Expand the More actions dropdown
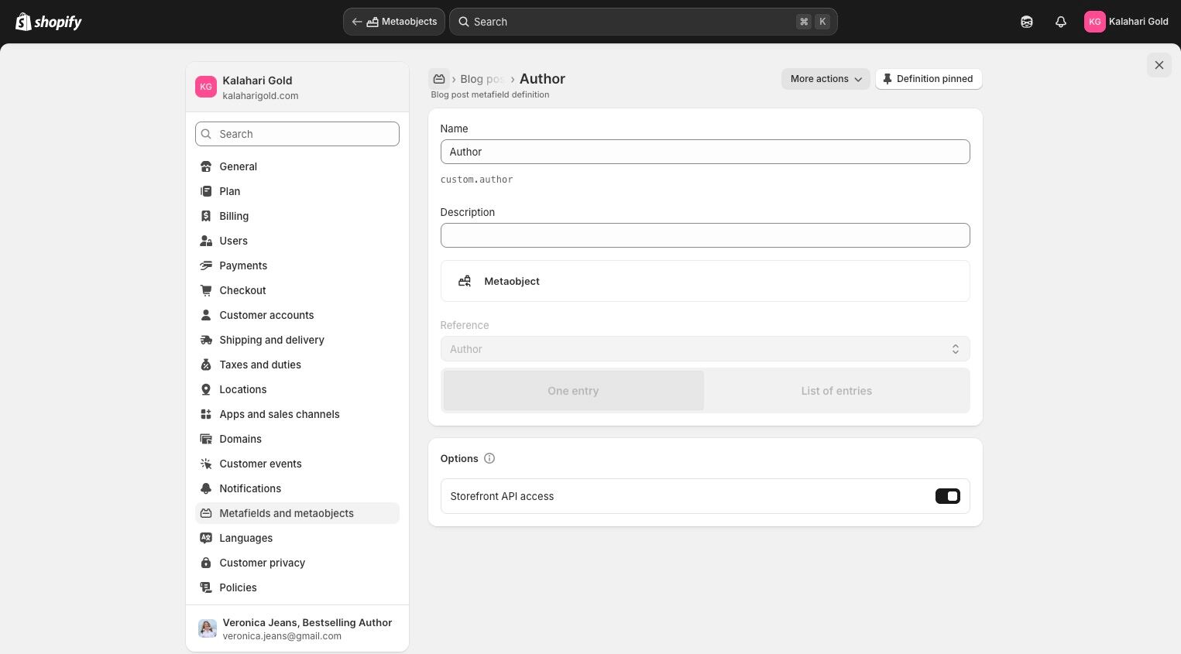Image resolution: width=1181 pixels, height=654 pixels. click(826, 79)
